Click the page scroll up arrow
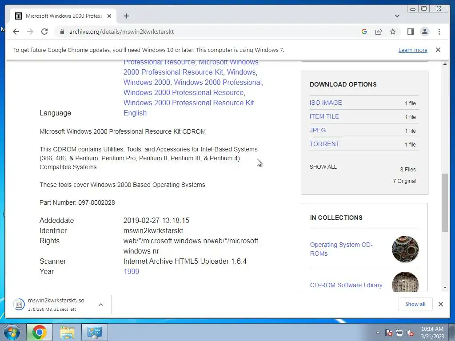This screenshot has width=455, height=341. pyautogui.click(x=445, y=63)
